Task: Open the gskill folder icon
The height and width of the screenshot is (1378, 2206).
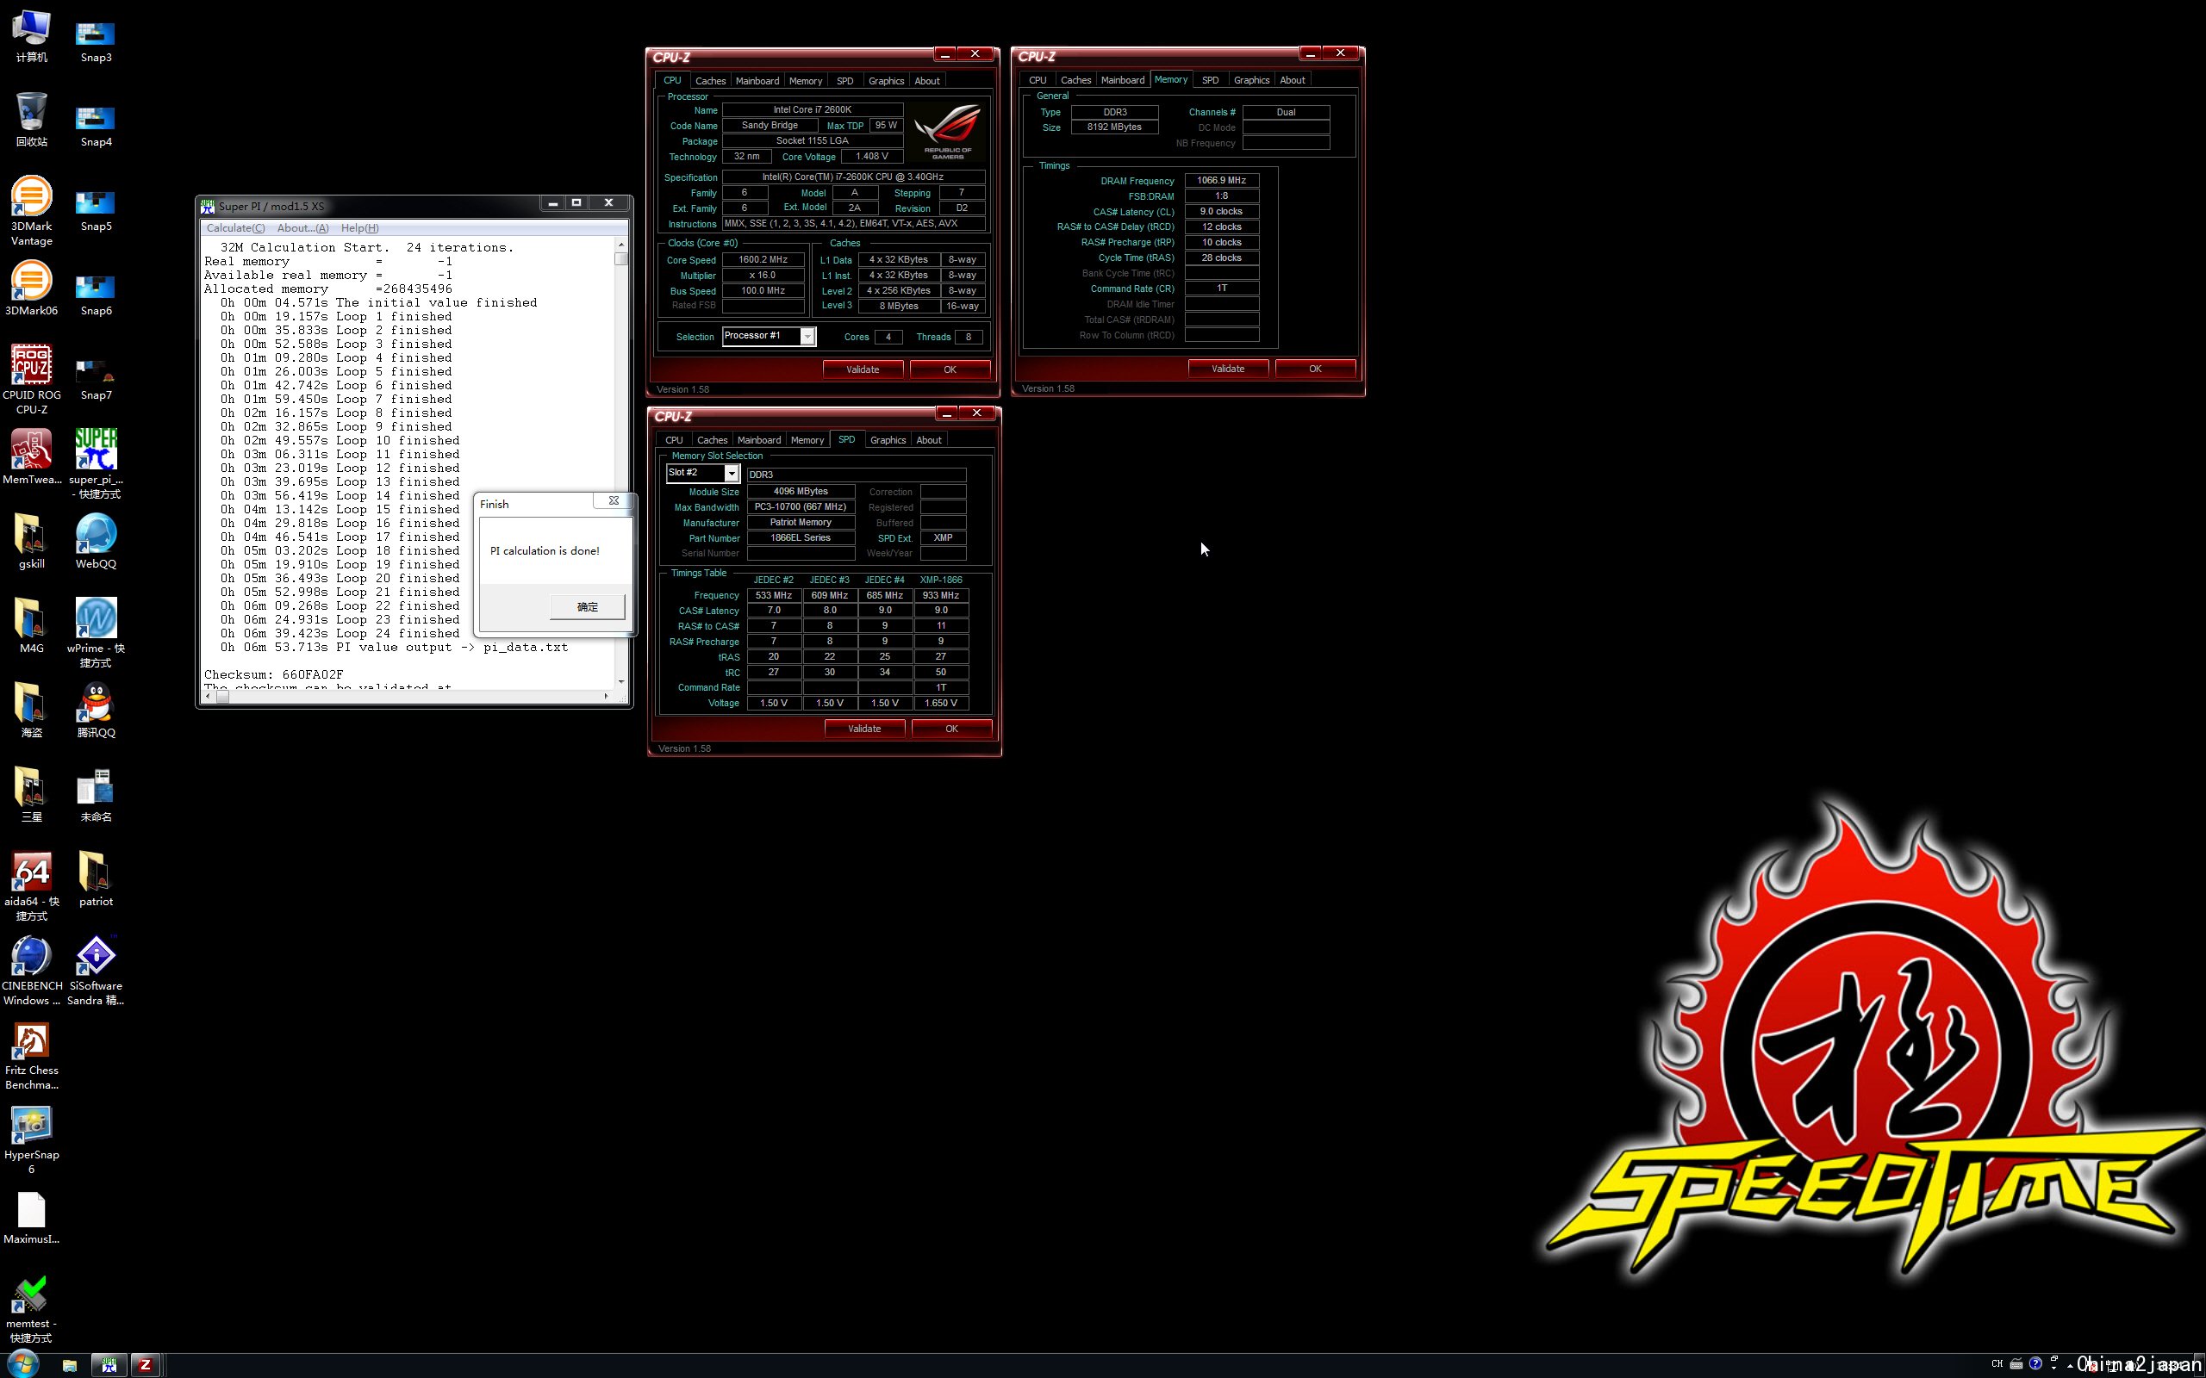Action: pyautogui.click(x=31, y=542)
